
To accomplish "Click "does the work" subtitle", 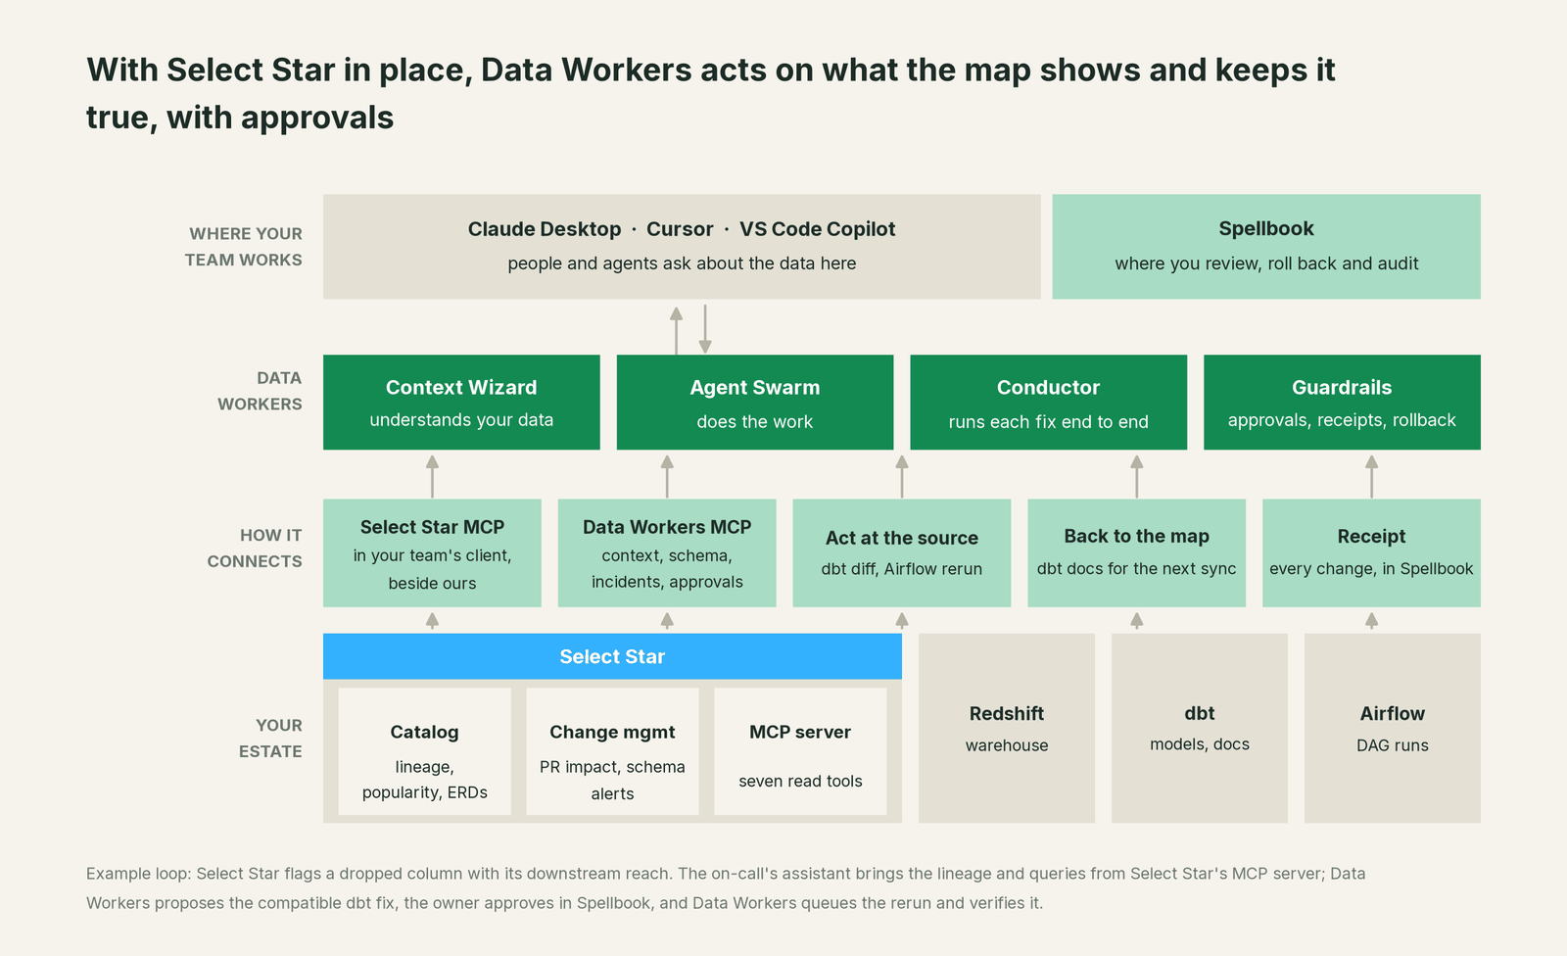I will point(755,422).
